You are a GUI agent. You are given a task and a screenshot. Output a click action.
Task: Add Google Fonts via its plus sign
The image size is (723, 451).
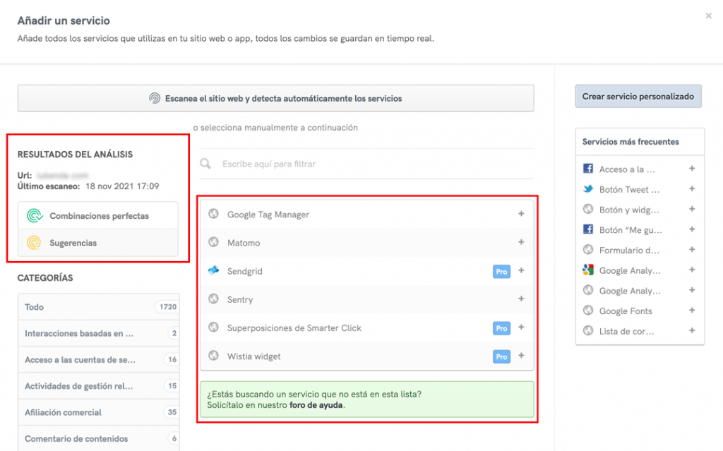coord(691,311)
